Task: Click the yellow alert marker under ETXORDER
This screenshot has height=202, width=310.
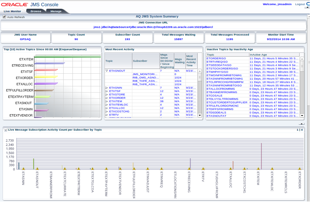Action: click(300, 169)
